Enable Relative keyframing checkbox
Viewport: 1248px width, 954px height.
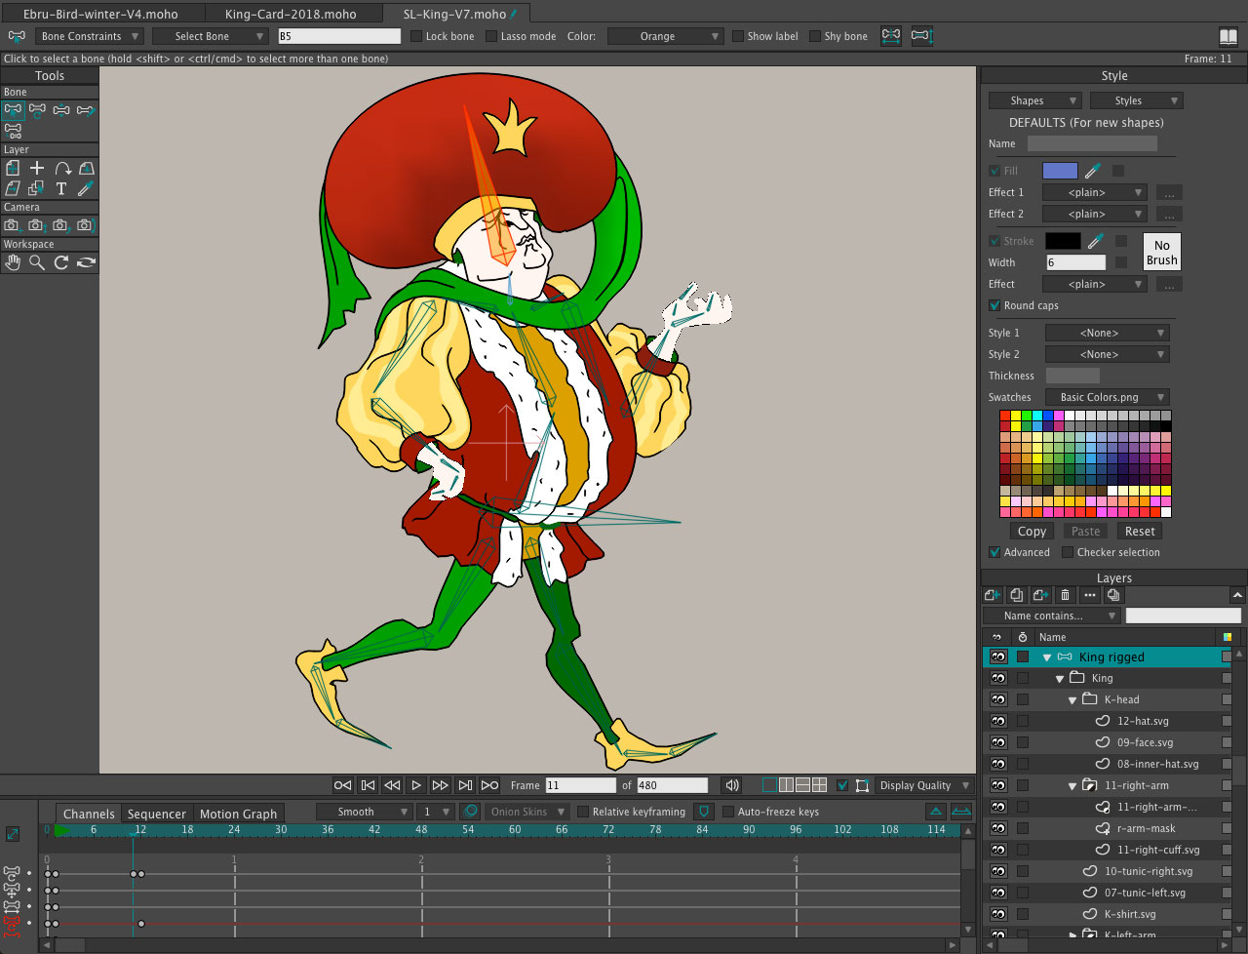(x=583, y=812)
